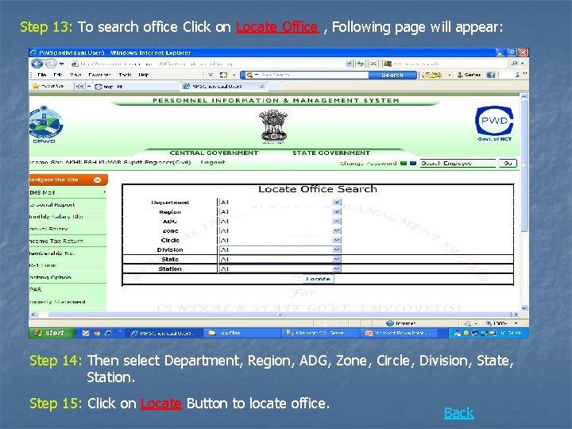Open the View menu
This screenshot has width=572, height=429.
click(75, 75)
